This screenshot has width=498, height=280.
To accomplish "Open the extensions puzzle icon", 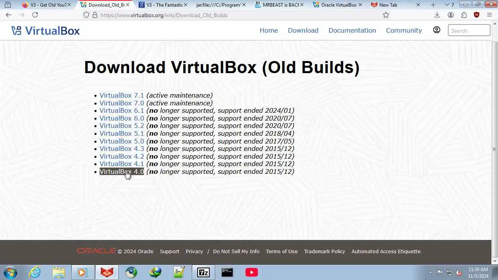I will tap(464, 15).
